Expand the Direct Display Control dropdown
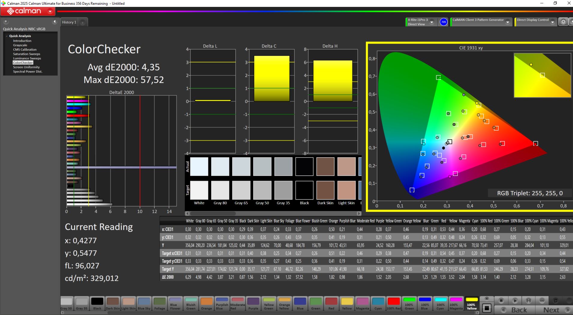This screenshot has height=315, width=573. 552,22
